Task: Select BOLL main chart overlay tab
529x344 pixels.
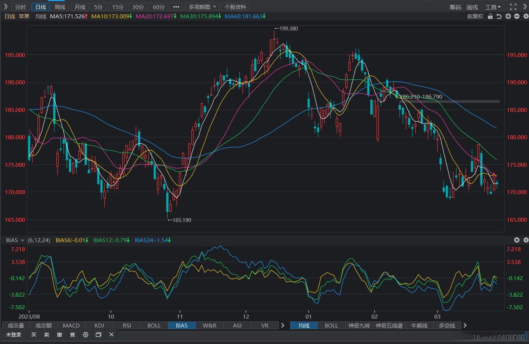Action: click(331, 325)
